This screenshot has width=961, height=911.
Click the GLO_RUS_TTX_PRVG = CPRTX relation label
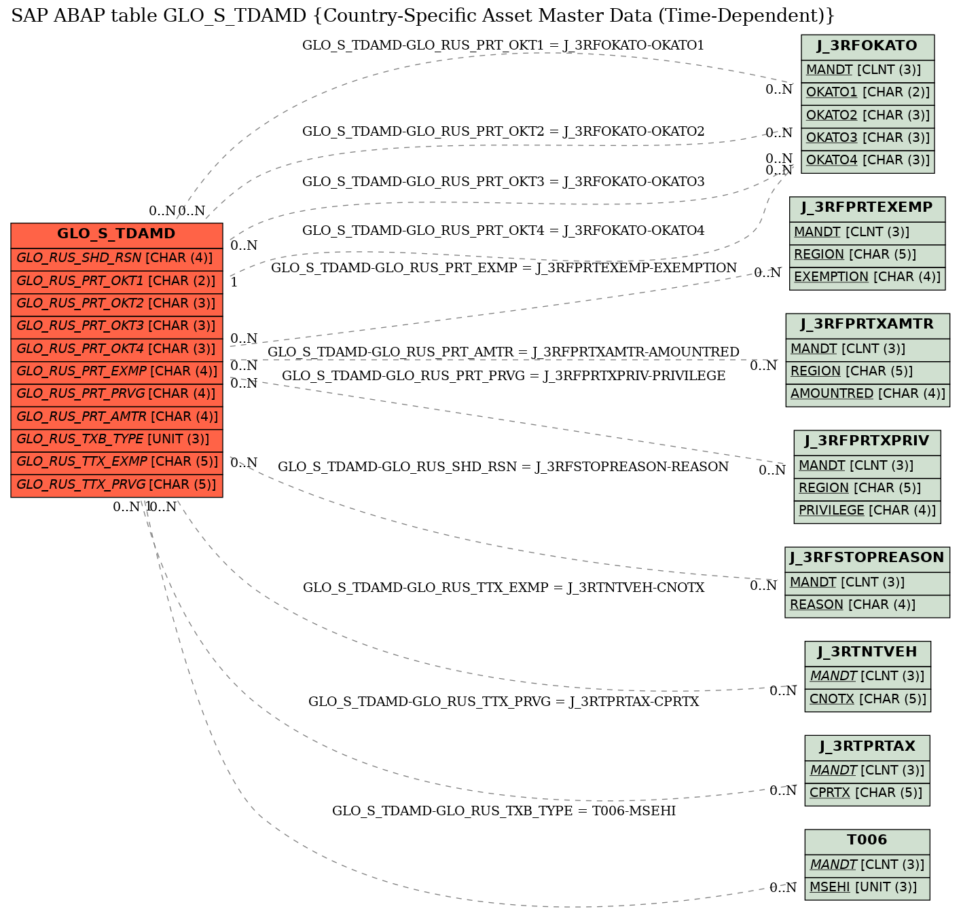[503, 702]
